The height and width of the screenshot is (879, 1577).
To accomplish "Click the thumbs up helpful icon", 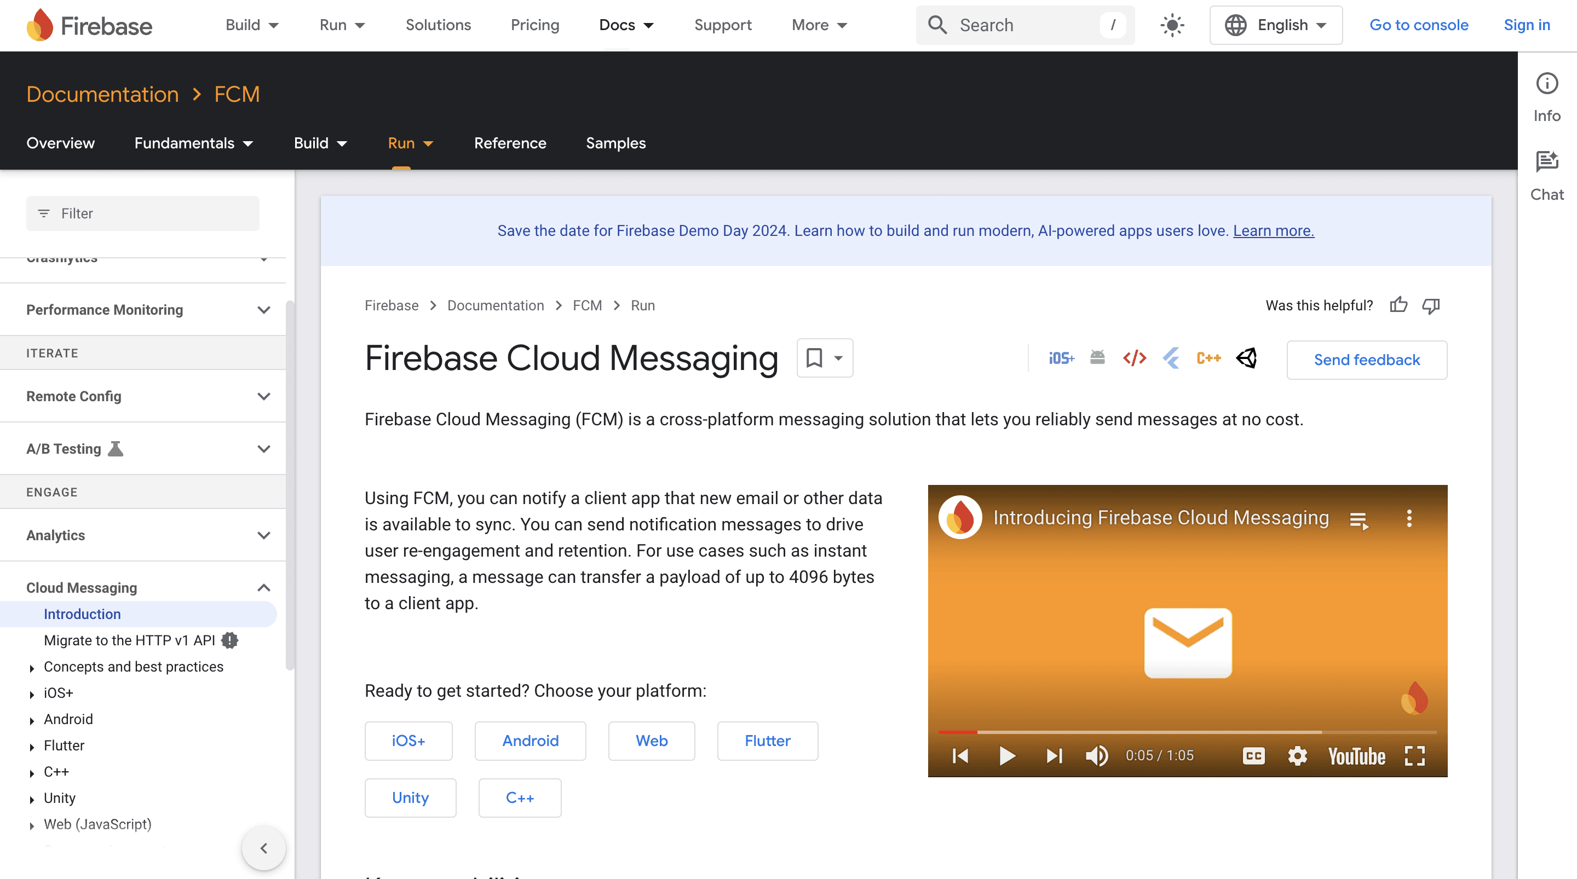I will (1398, 305).
